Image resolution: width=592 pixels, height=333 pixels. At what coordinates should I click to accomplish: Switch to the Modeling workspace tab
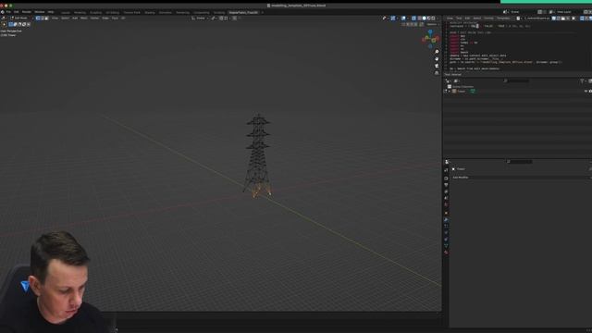point(80,12)
